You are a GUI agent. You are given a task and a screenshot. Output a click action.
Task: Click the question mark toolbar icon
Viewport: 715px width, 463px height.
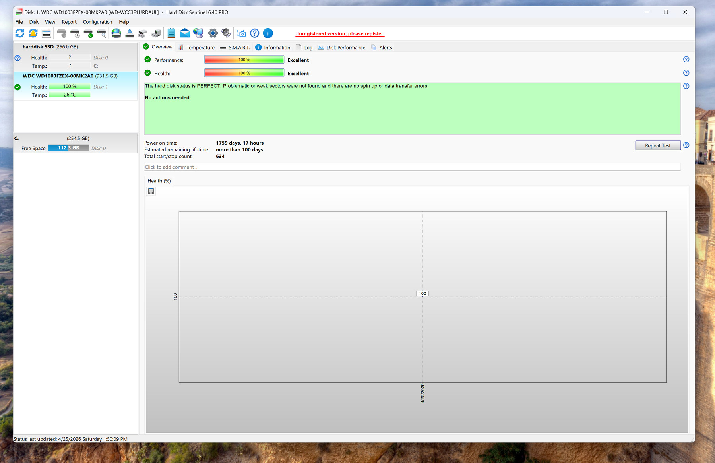[x=255, y=33]
